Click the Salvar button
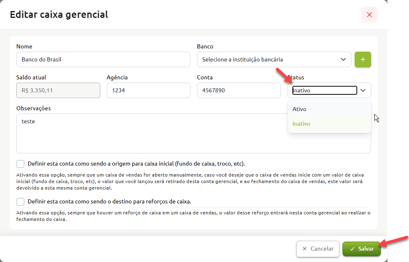 click(362, 249)
